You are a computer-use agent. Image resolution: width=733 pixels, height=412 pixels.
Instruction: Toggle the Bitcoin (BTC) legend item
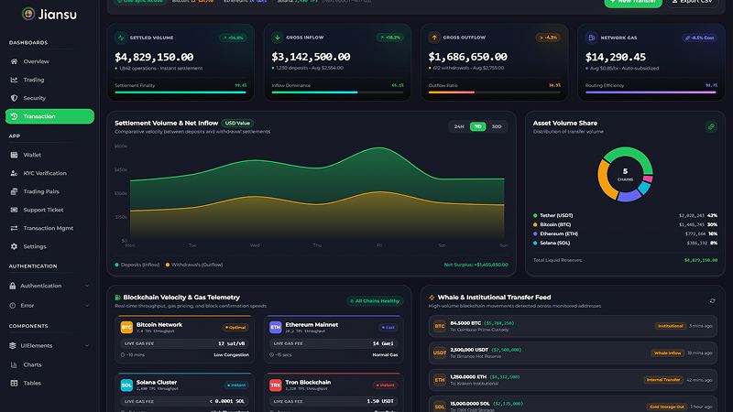pyautogui.click(x=552, y=224)
